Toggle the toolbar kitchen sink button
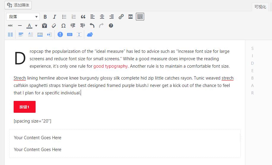 [140, 17]
